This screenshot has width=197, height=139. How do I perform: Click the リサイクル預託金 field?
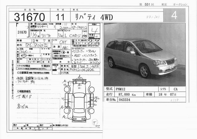click(34, 66)
